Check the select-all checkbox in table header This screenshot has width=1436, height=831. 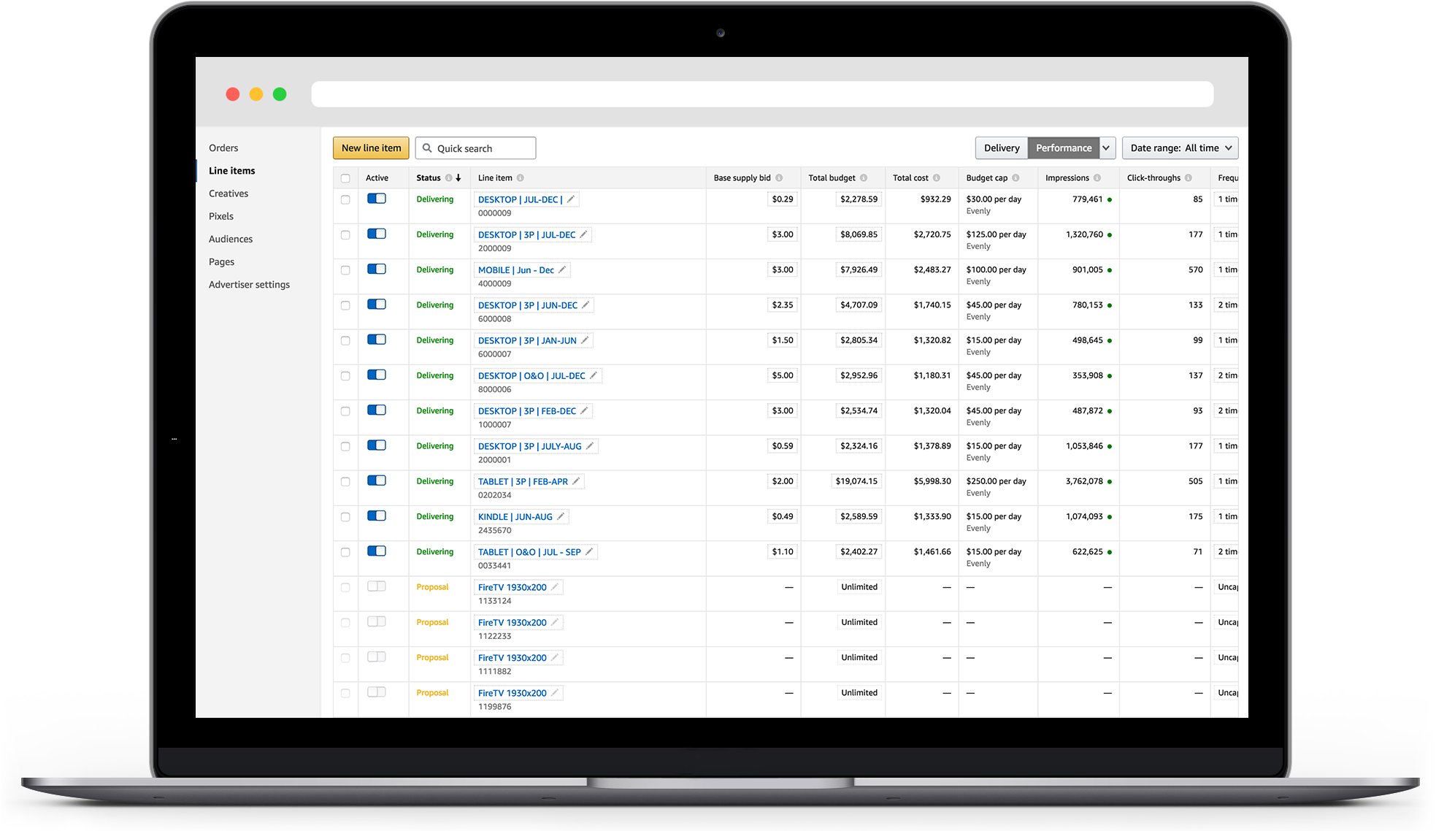coord(345,178)
